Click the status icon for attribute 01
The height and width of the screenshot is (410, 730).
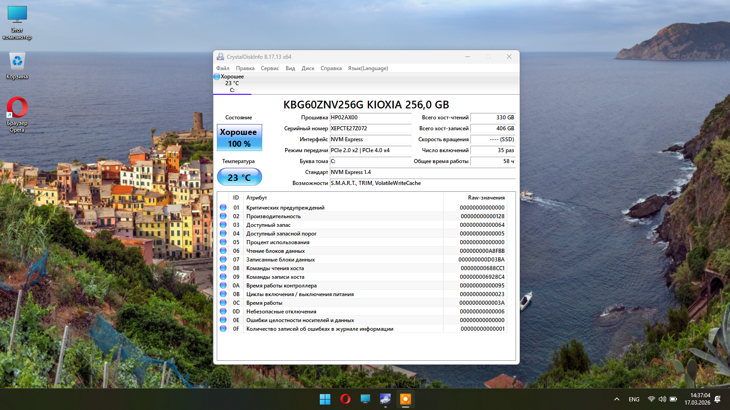tap(223, 208)
